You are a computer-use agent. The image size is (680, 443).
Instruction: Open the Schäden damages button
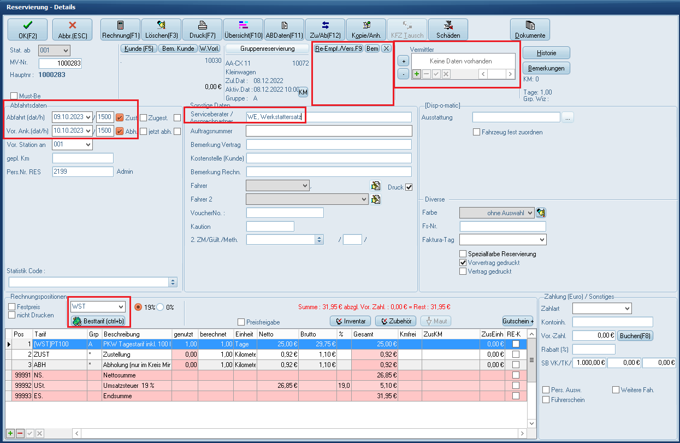coord(448,29)
